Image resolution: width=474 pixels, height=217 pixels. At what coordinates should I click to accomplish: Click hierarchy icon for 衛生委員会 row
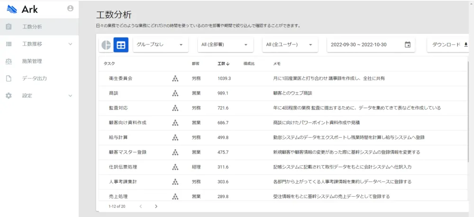point(175,78)
